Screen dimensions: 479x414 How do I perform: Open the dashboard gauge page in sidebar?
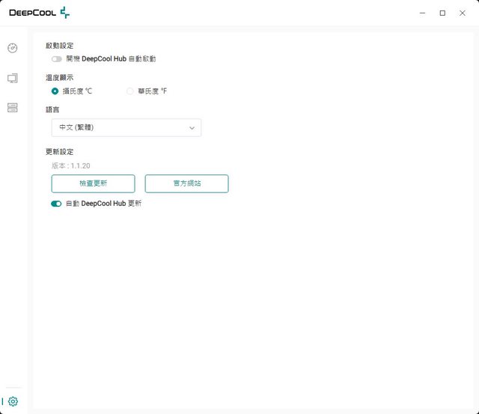click(12, 48)
